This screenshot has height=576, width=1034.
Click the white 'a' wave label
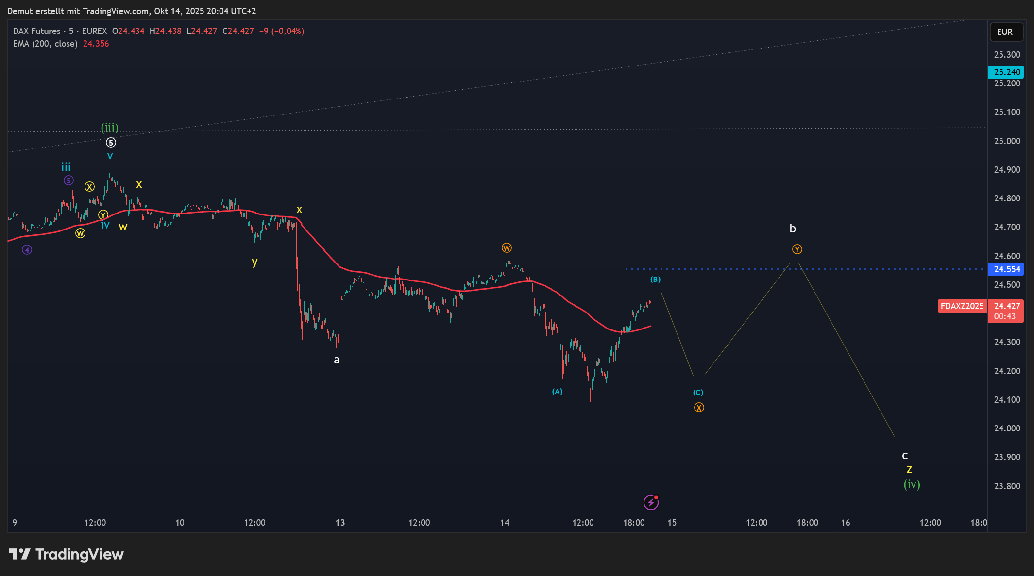point(337,360)
